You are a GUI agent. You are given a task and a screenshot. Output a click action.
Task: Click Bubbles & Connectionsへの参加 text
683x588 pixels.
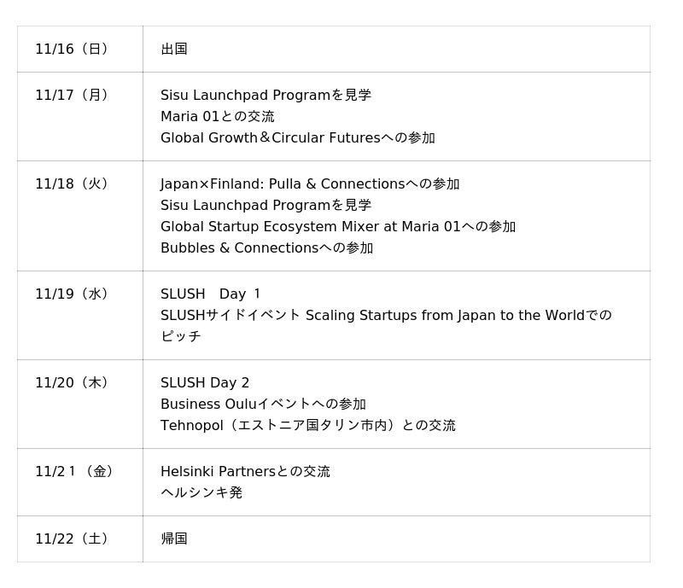click(x=266, y=248)
